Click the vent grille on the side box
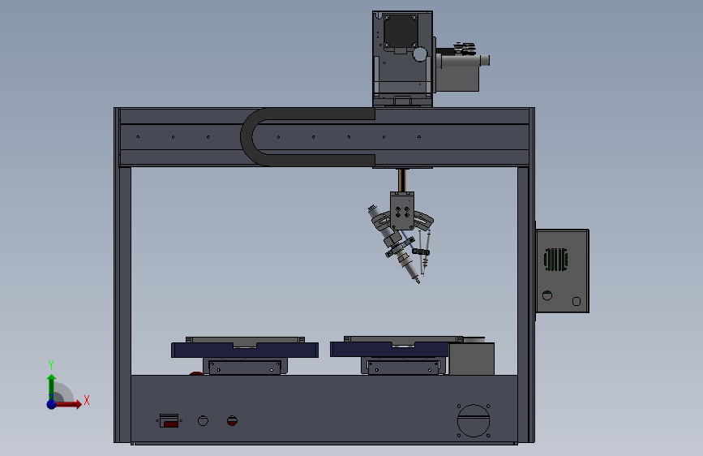Viewport: 703px width, 456px height. (556, 260)
